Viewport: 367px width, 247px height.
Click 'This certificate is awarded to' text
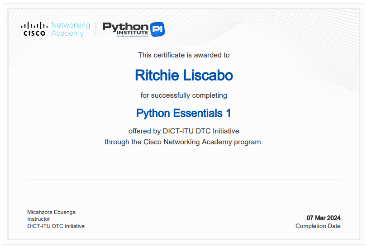[x=184, y=55]
